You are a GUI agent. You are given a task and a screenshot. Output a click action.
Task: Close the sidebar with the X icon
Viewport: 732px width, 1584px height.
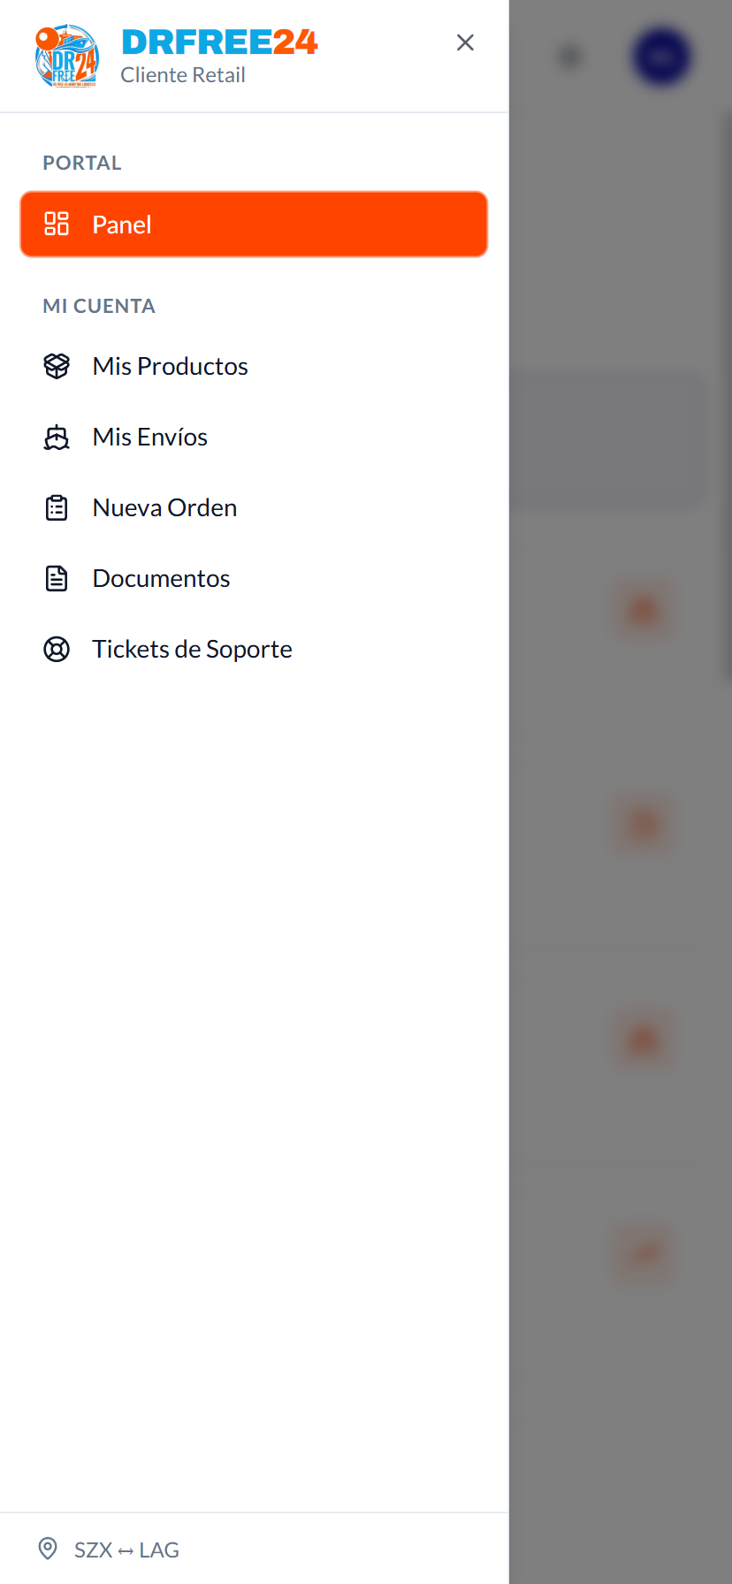(x=465, y=42)
